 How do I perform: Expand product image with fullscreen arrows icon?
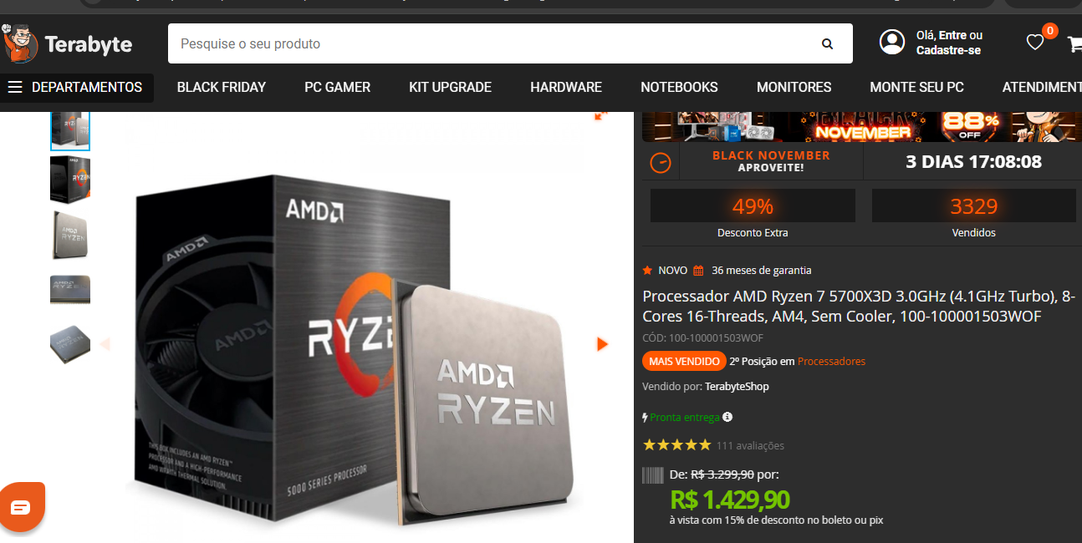[x=600, y=115]
